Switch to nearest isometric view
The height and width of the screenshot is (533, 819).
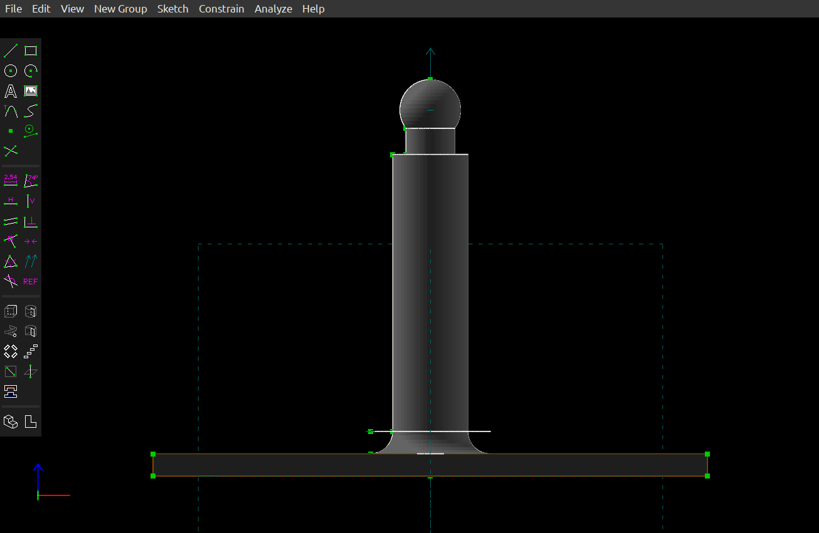(x=11, y=422)
